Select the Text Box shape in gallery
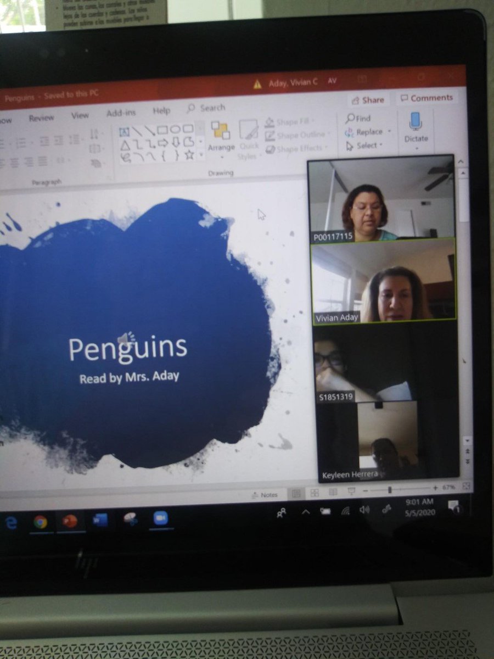The image size is (494, 659). click(124, 132)
